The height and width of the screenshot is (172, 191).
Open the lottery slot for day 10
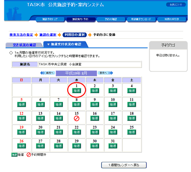coord(113,105)
